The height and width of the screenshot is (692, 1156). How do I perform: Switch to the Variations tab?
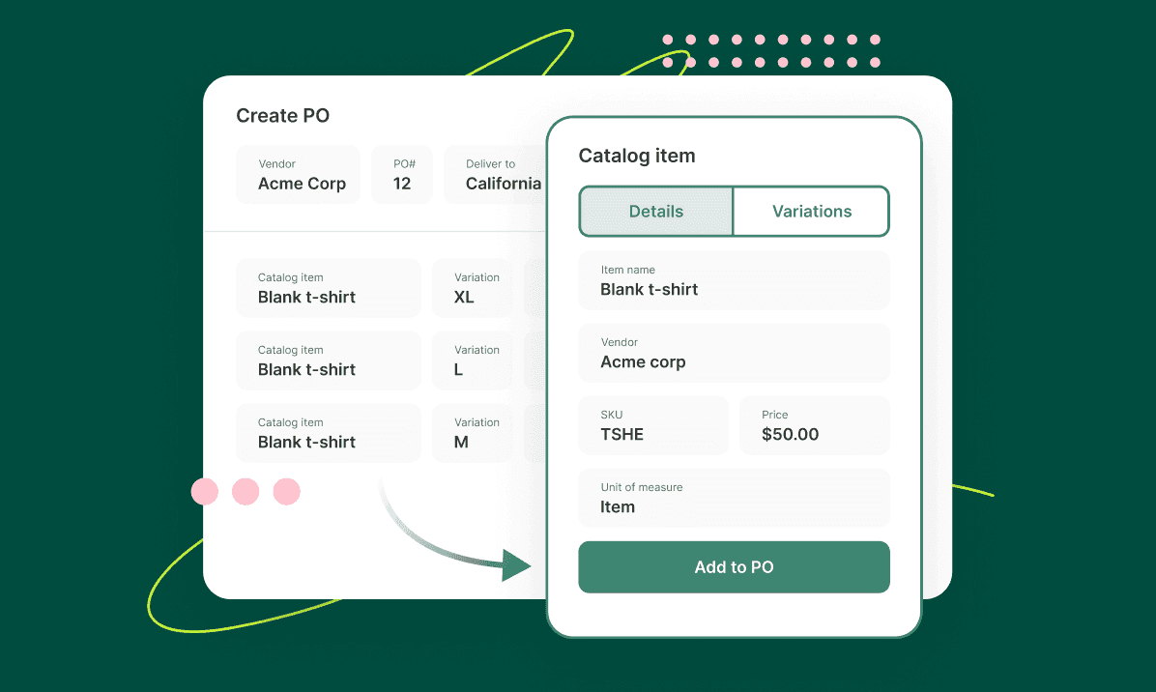811,211
